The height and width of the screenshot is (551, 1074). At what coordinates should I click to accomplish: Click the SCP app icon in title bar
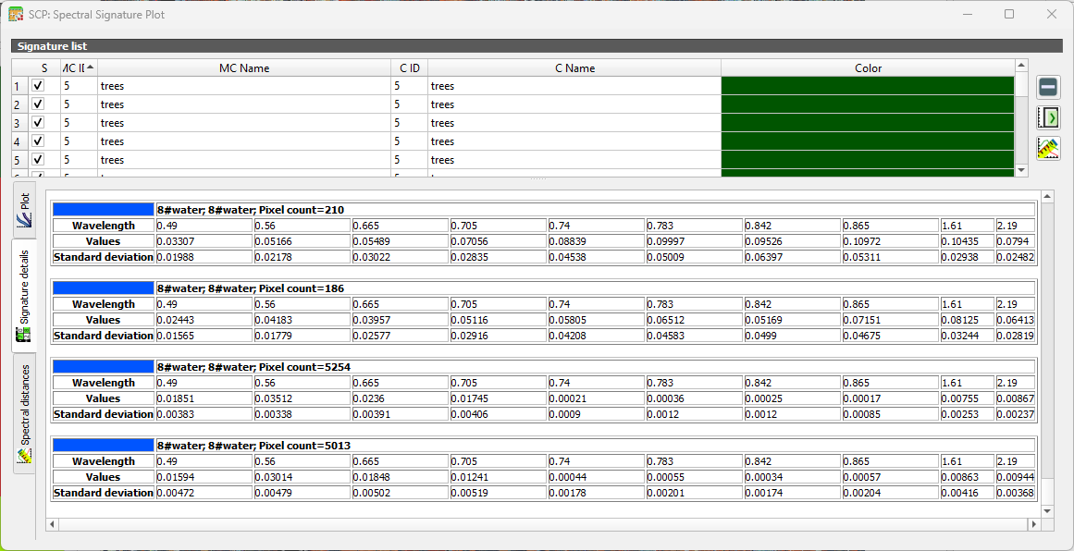[x=16, y=15]
